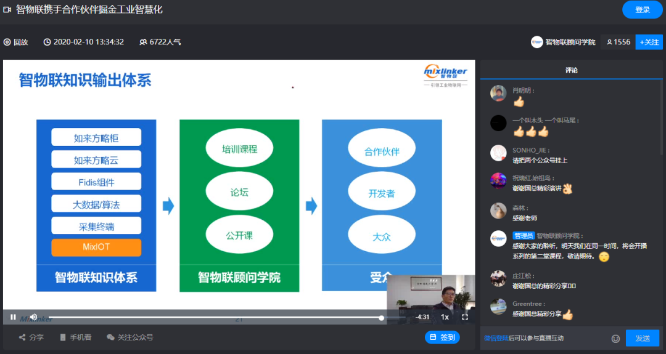666x354 pixels.
Task: Click the 6722人气 popularity indicator
Action: [160, 42]
